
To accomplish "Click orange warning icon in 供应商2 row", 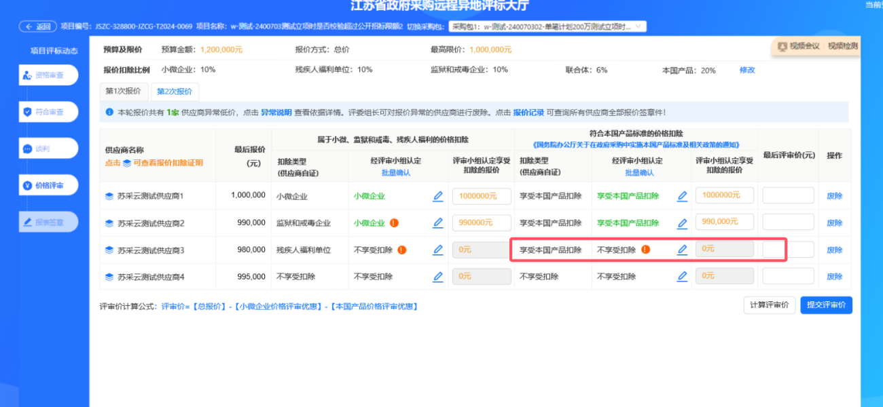I will [x=394, y=222].
